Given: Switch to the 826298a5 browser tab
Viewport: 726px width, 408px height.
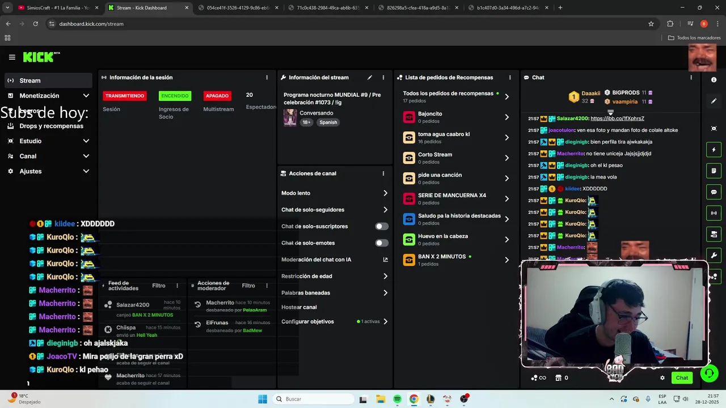Looking at the screenshot, I should tap(417, 8).
